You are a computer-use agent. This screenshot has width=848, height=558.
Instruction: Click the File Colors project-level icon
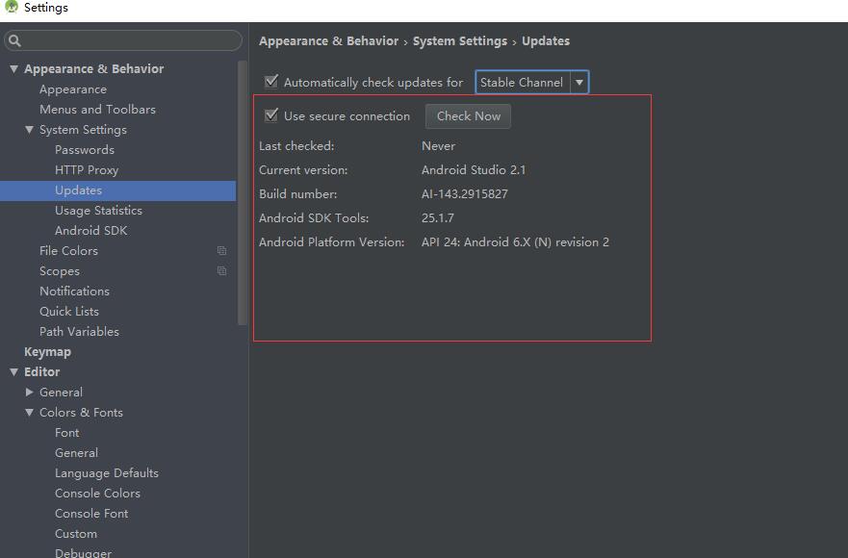221,251
